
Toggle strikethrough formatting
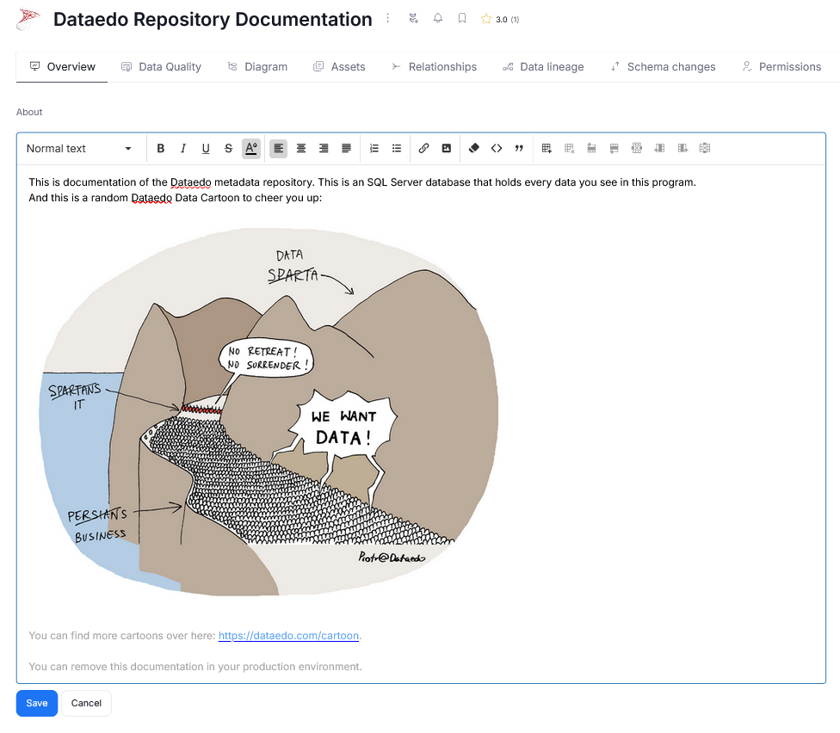(228, 149)
